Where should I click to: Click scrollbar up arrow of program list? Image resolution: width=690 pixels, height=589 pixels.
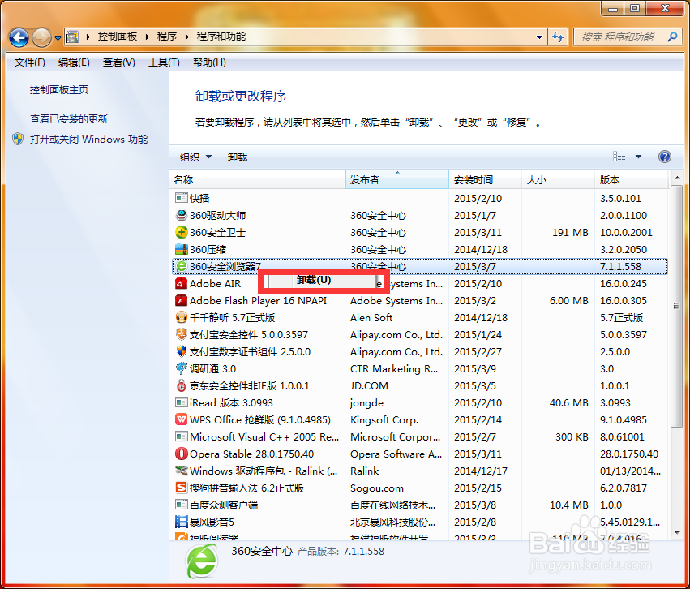click(x=677, y=178)
